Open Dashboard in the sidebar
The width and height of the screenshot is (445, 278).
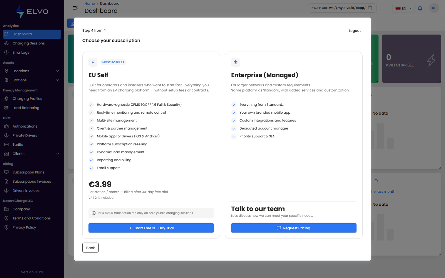pyautogui.click(x=32, y=34)
